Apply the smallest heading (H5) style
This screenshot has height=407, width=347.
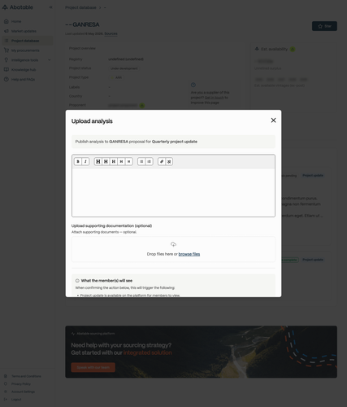click(129, 162)
